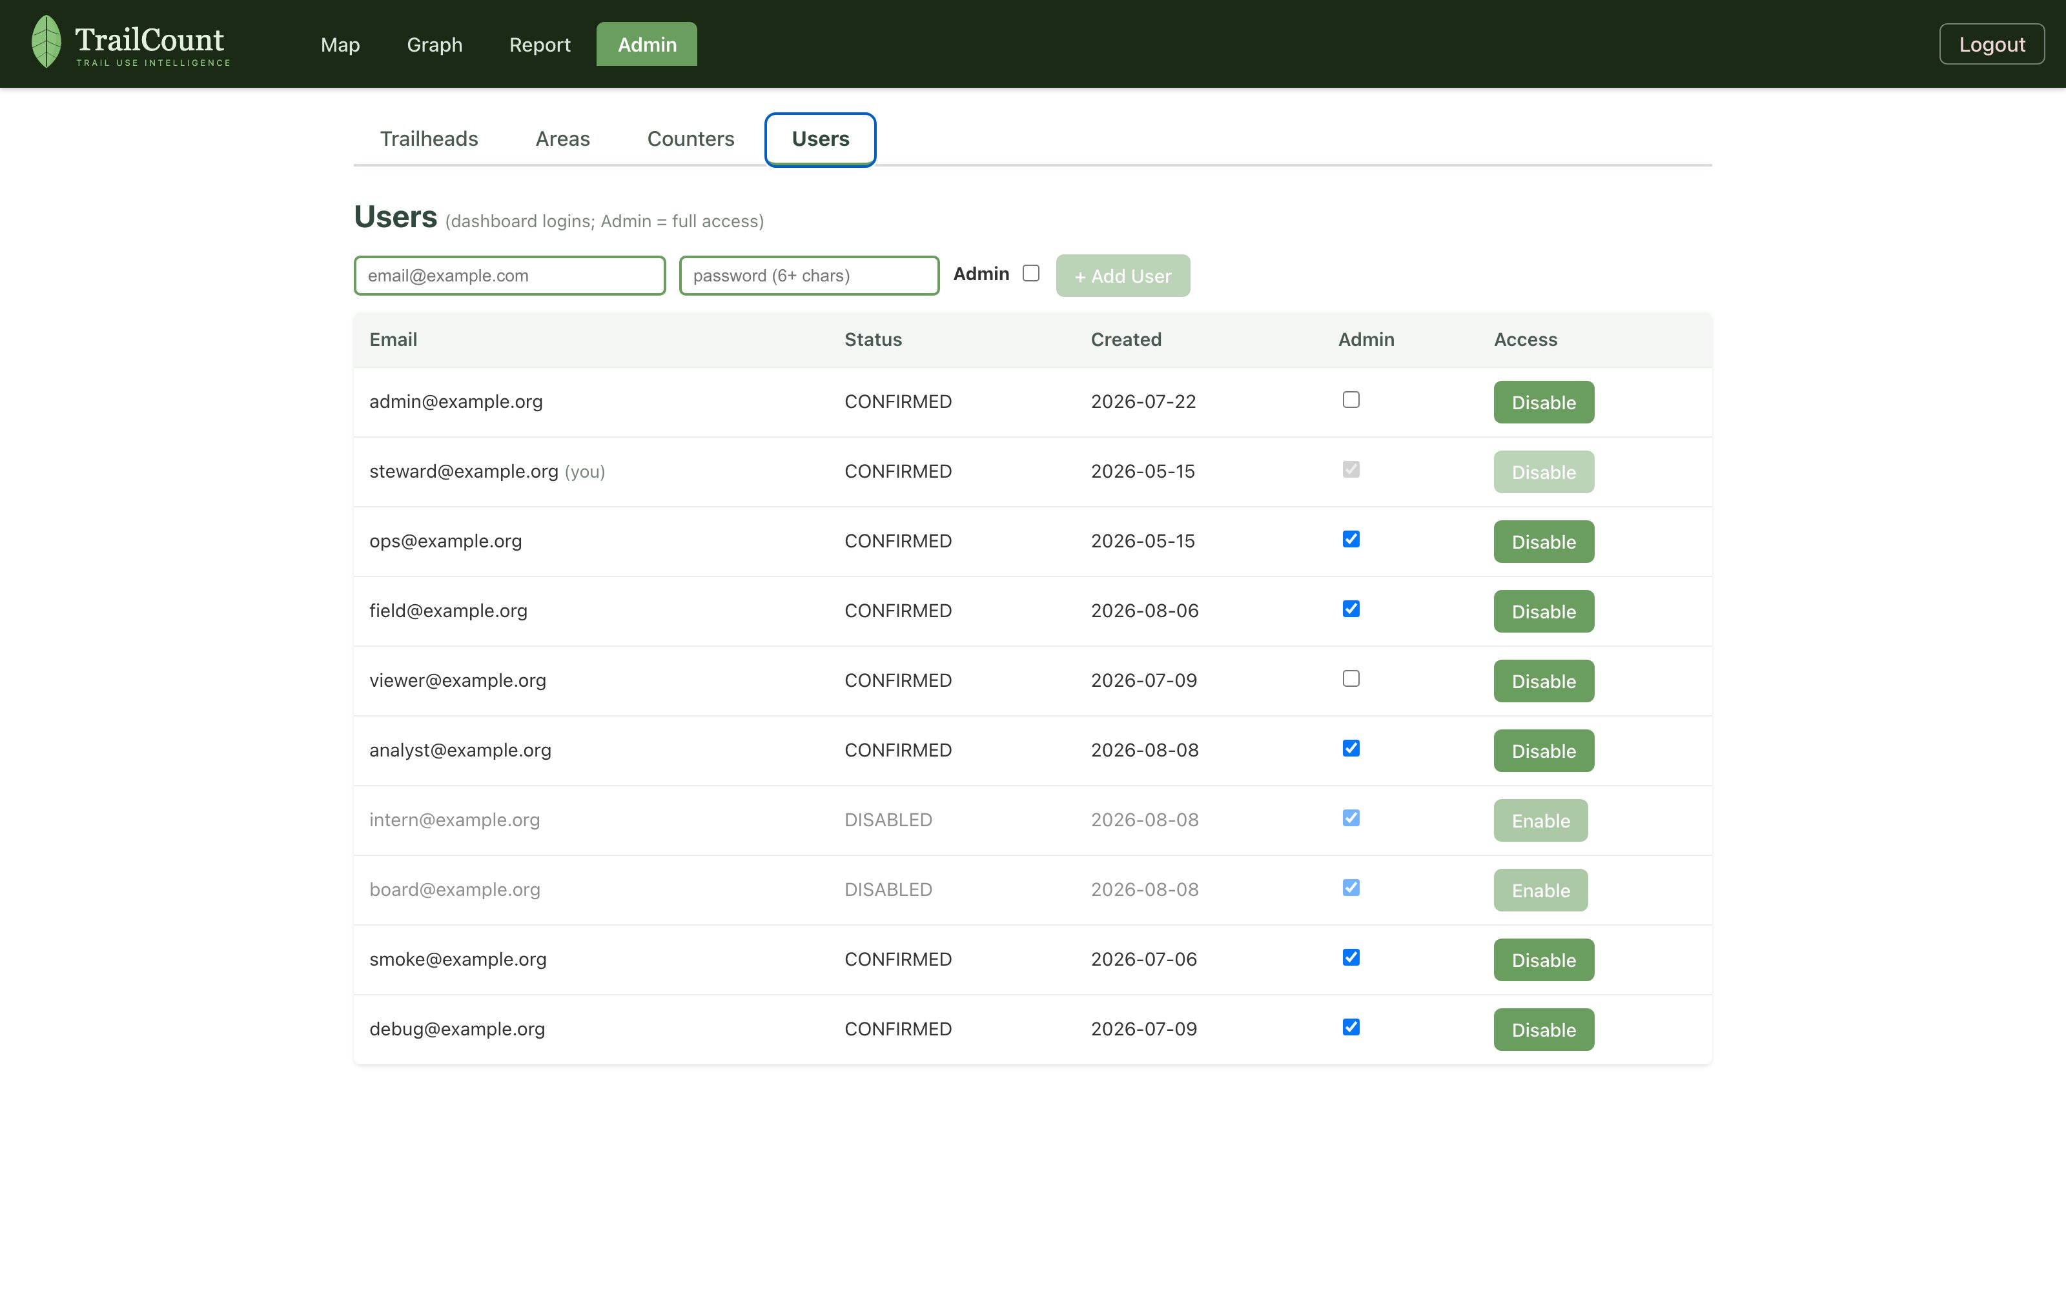This screenshot has width=2066, height=1291.
Task: Select the admin@example.org email cell
Action: (x=591, y=402)
